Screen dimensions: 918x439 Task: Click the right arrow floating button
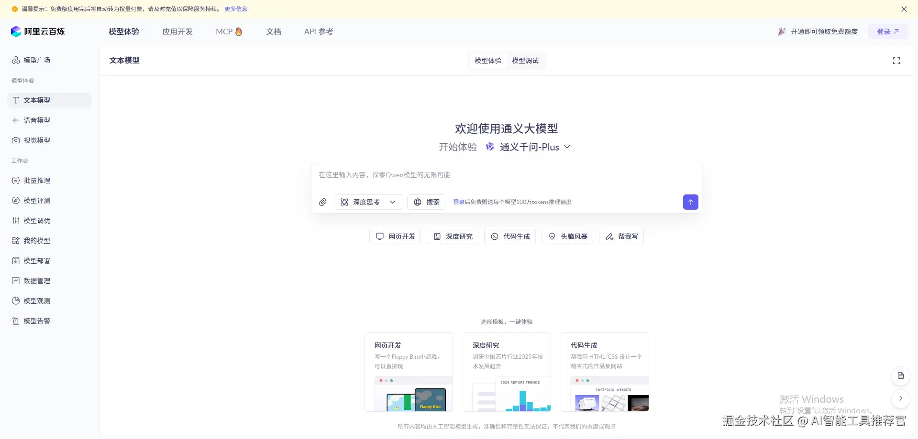point(901,398)
